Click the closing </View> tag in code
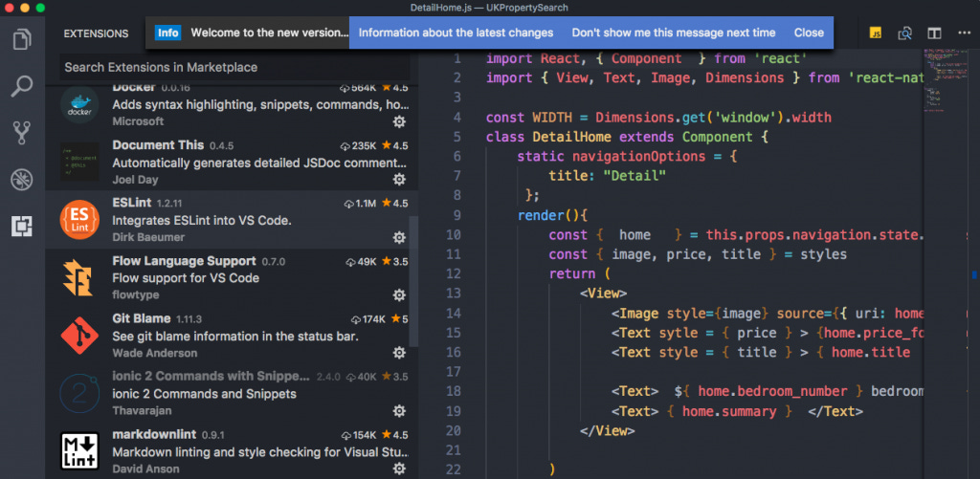 tap(608, 430)
